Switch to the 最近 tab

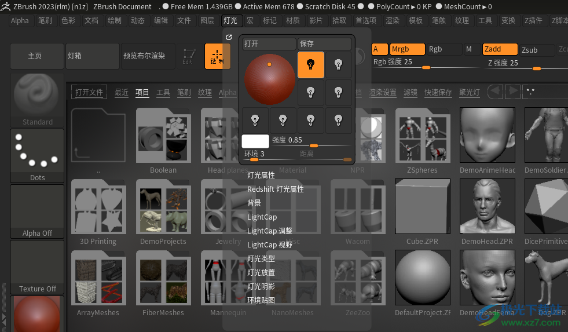[x=122, y=93]
